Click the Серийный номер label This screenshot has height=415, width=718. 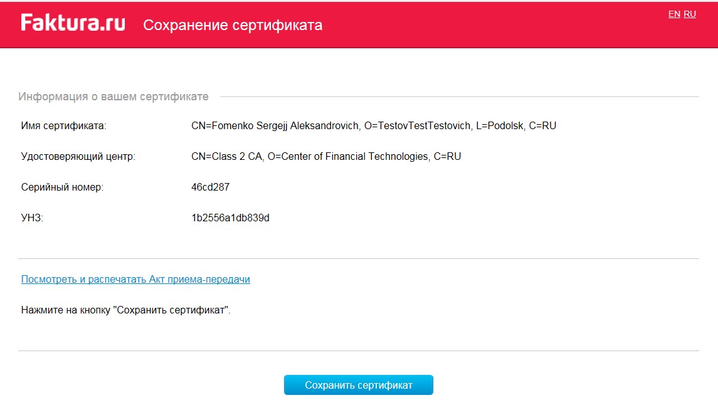pyautogui.click(x=62, y=187)
